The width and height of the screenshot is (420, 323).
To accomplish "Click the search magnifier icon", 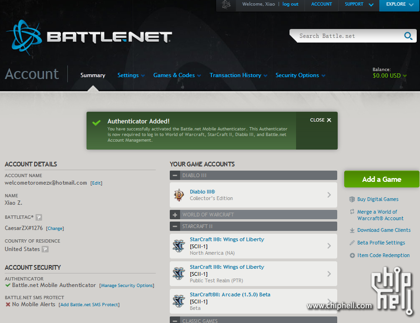I will pos(408,36).
